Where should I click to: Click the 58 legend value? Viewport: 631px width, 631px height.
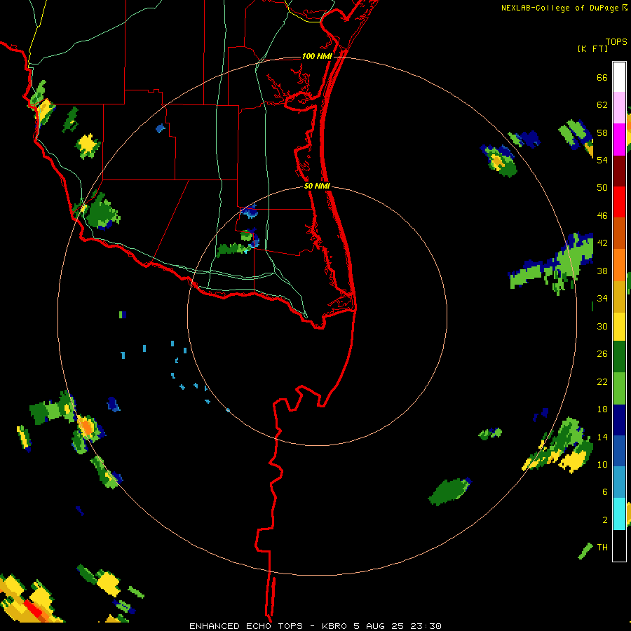[602, 133]
